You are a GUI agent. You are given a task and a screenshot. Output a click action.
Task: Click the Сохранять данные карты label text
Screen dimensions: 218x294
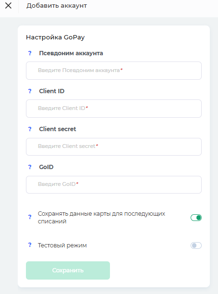pos(101,218)
